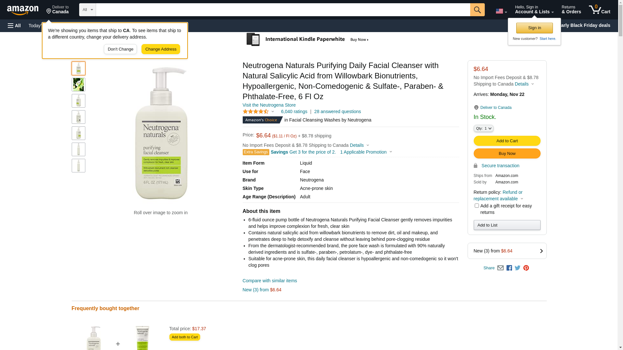Click the search magnifier button
623x350 pixels.
click(477, 10)
